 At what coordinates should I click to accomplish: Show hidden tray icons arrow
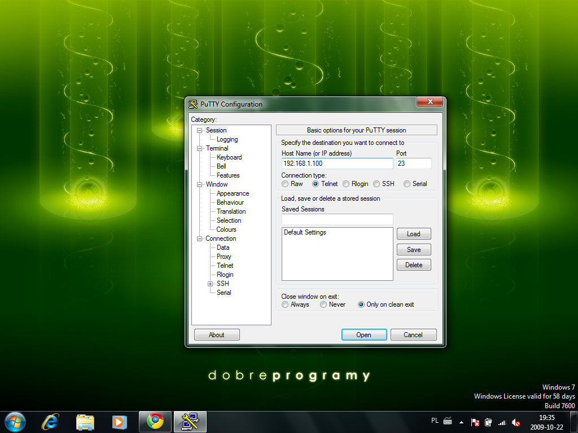tap(461, 422)
